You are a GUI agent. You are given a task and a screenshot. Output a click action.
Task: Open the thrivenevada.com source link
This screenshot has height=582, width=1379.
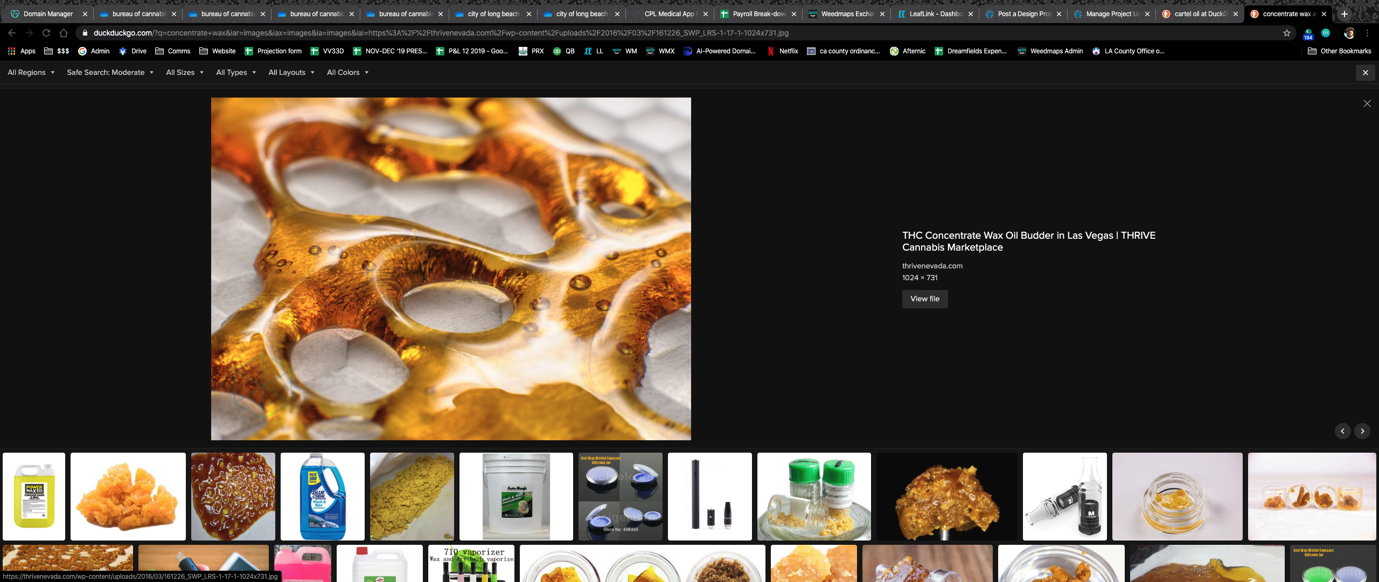(x=932, y=266)
